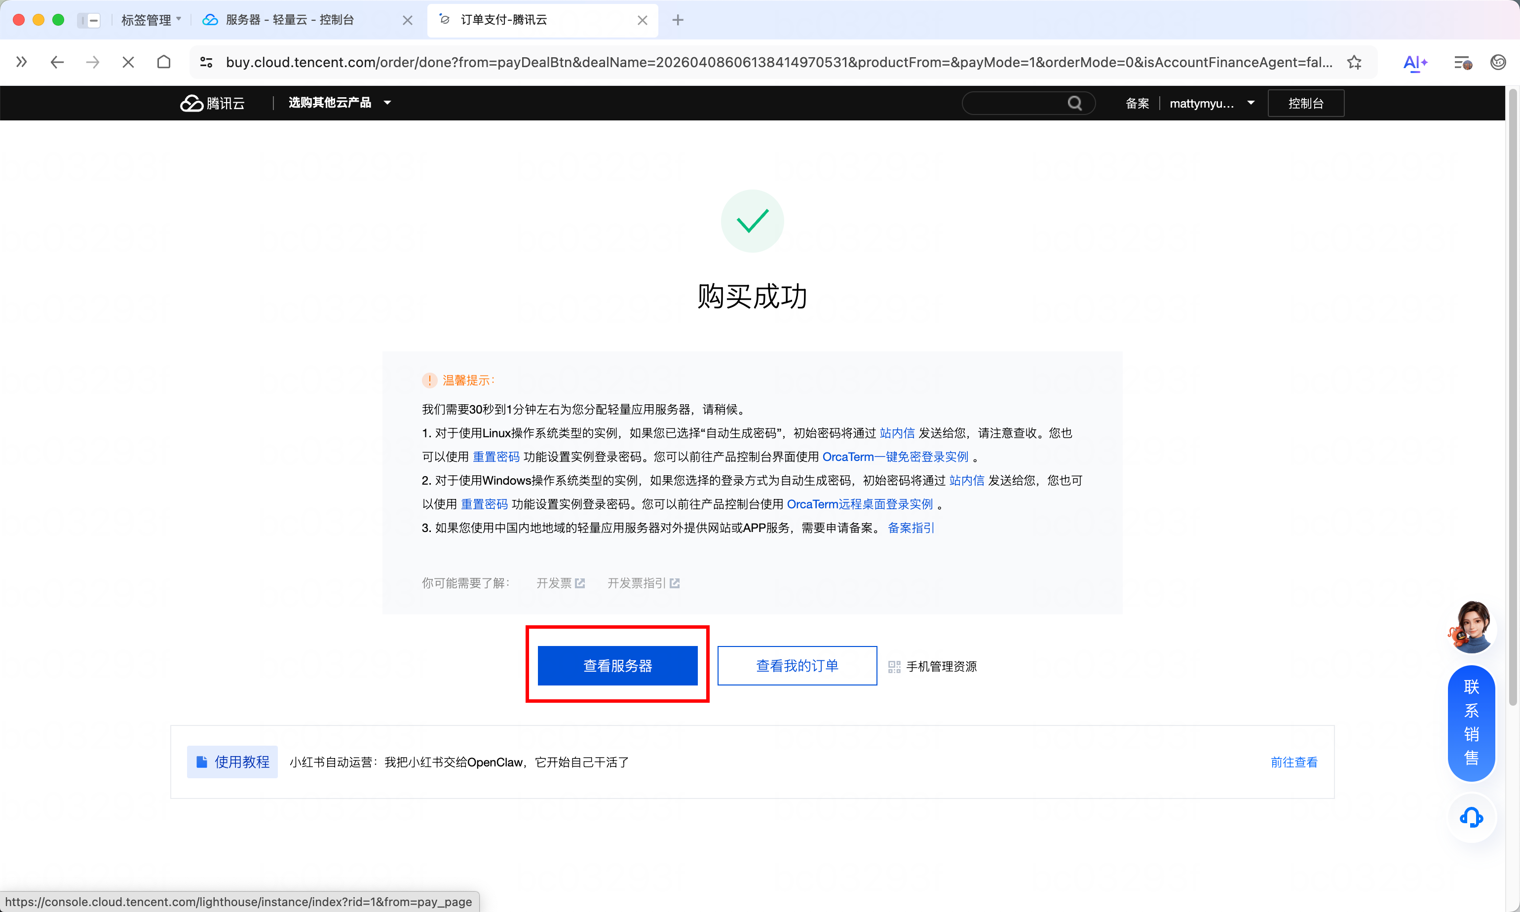Open site settings icon in address bar

coord(206,62)
